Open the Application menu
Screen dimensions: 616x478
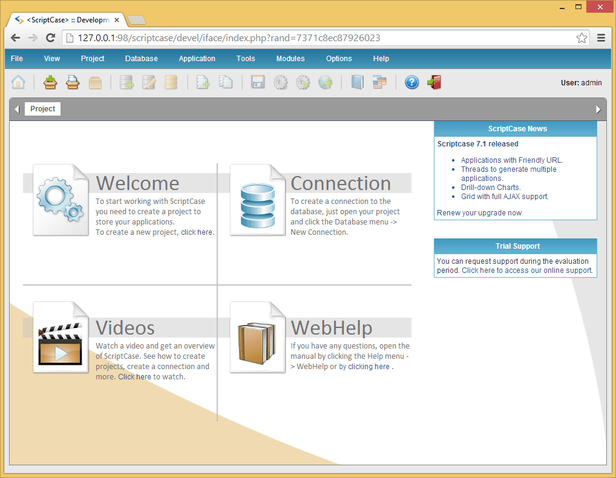click(x=197, y=59)
